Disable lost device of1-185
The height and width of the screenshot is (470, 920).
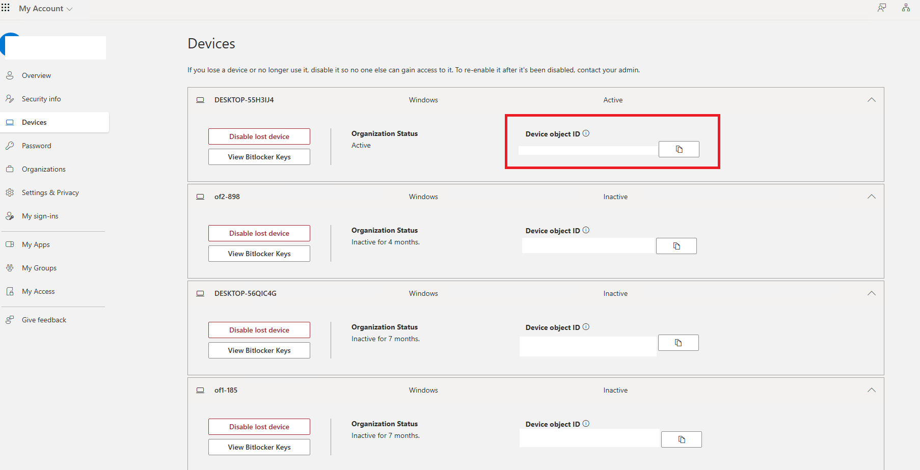(259, 427)
